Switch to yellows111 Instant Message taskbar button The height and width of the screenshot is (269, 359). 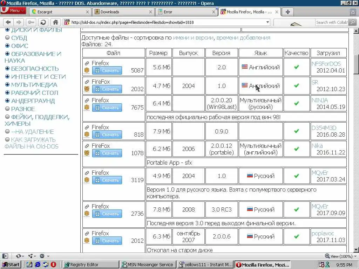pyautogui.click(x=205, y=265)
